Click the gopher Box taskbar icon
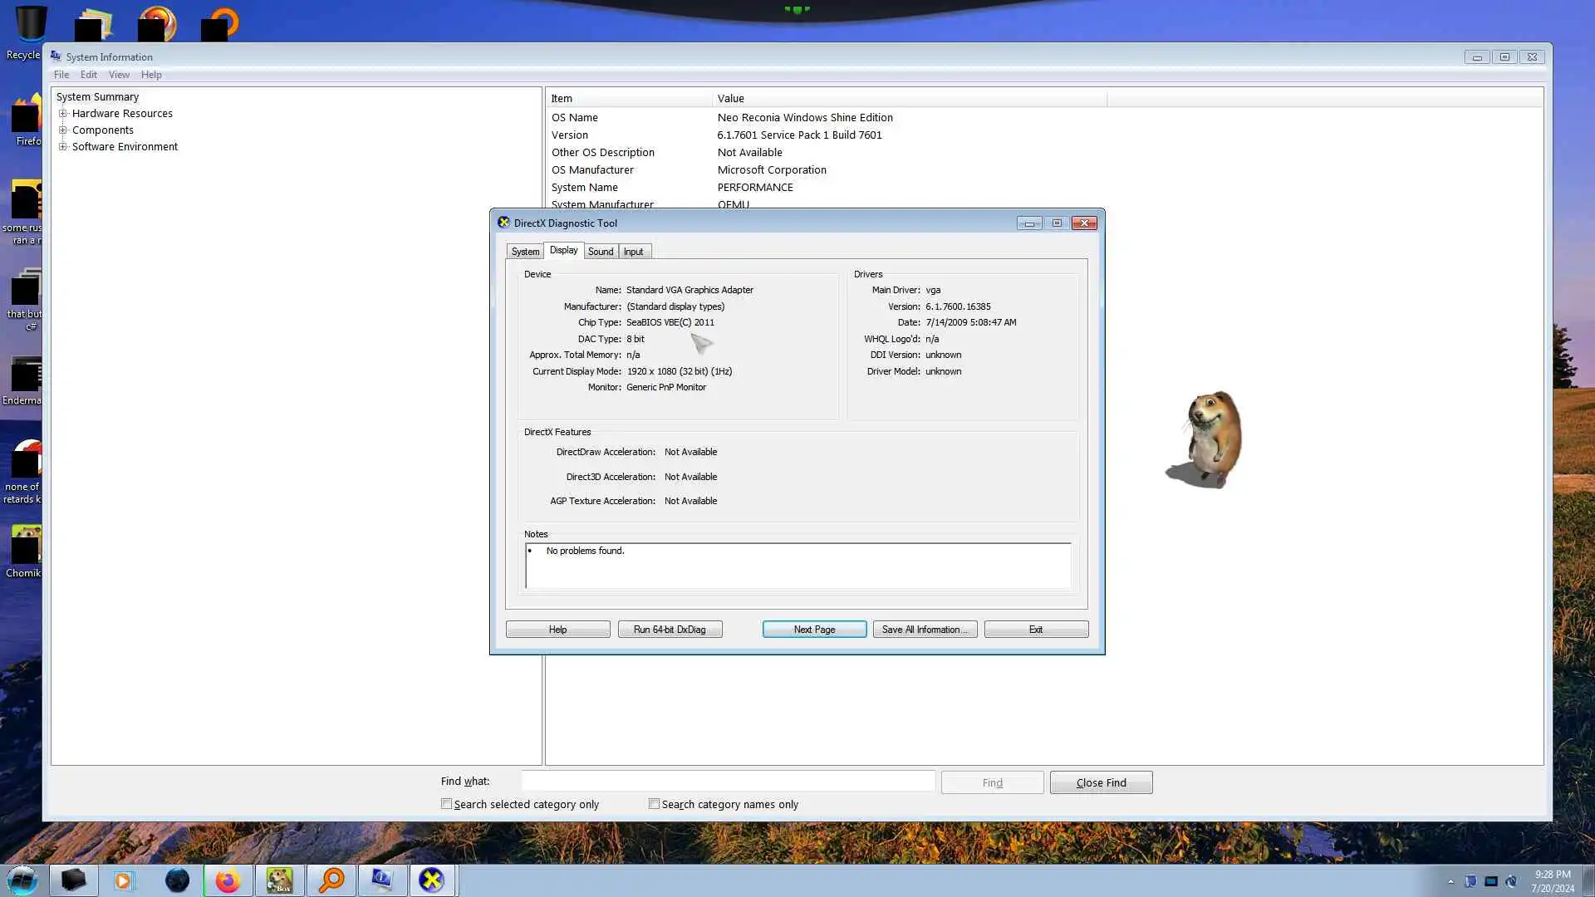Viewport: 1595px width, 897px height. [279, 880]
